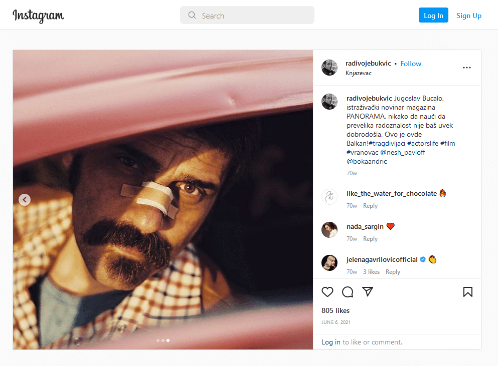View the 805 likes list
The height and width of the screenshot is (366, 498).
click(x=336, y=310)
